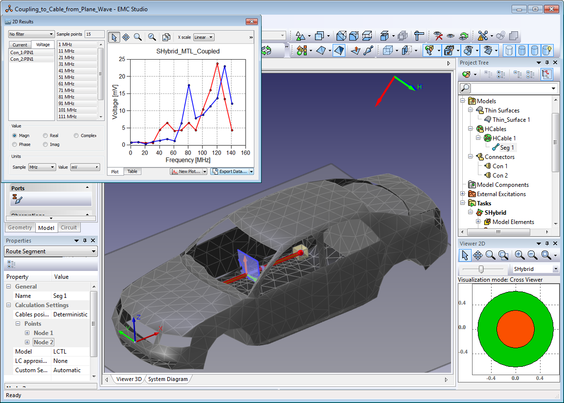Click zoom out icon in Viewer 2D
The width and height of the screenshot is (564, 403).
coord(532,255)
